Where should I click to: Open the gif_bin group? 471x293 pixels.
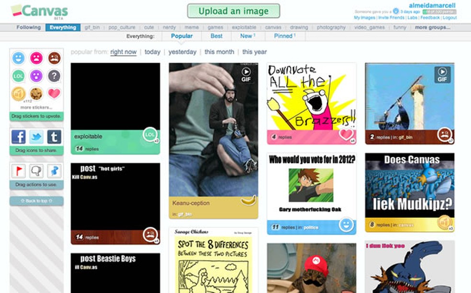click(x=92, y=27)
